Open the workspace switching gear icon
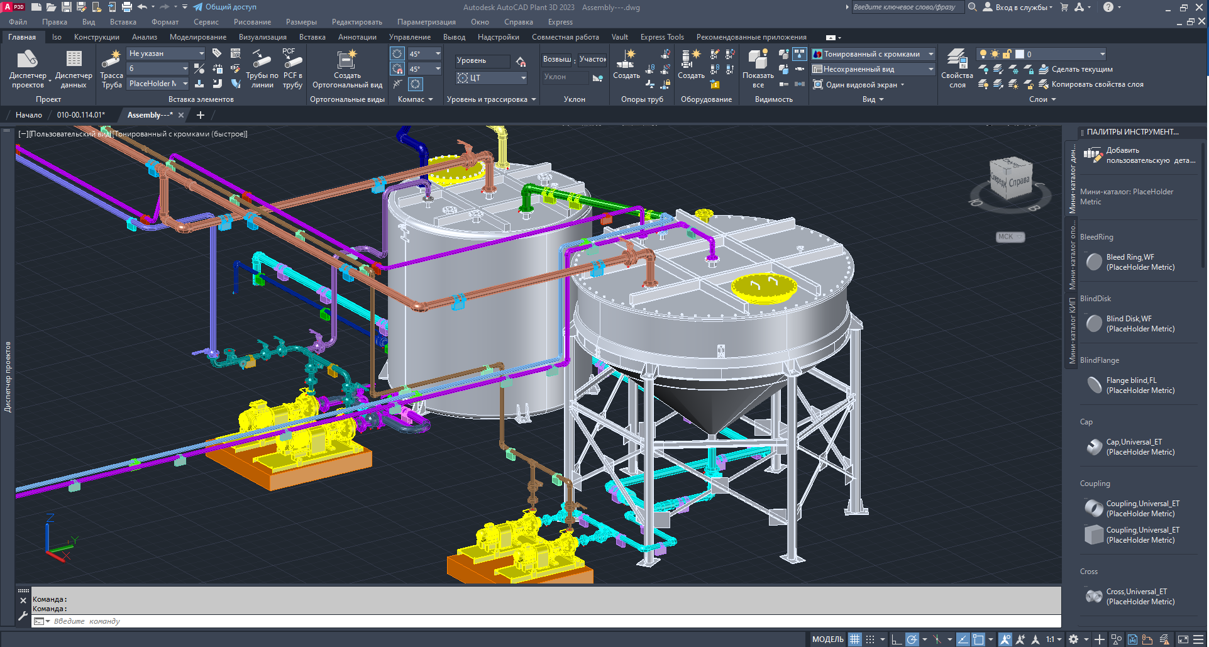Viewport: 1209px width, 647px height. [x=1073, y=639]
